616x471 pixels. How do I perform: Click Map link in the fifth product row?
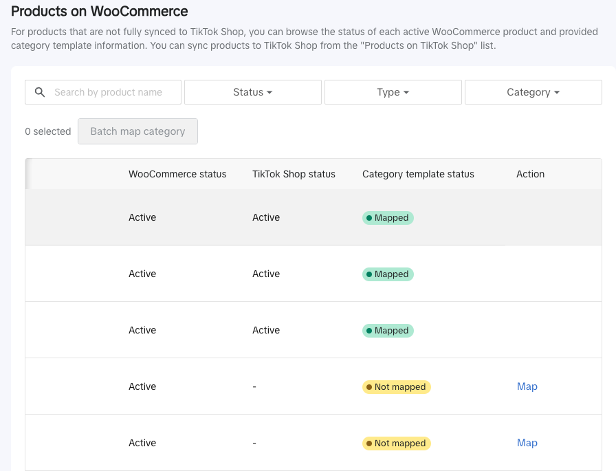[527, 443]
